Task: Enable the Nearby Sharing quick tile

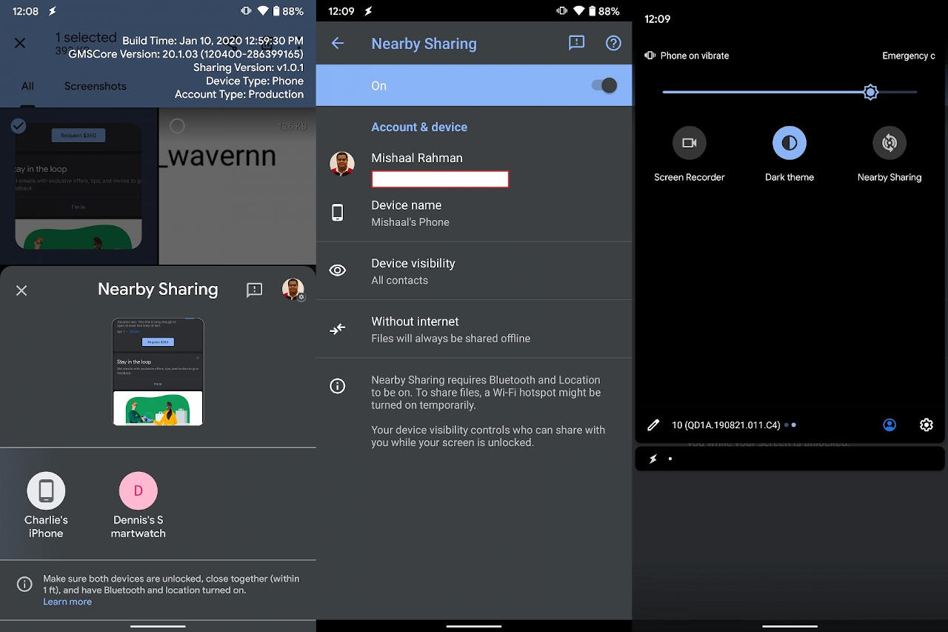Action: coord(889,143)
